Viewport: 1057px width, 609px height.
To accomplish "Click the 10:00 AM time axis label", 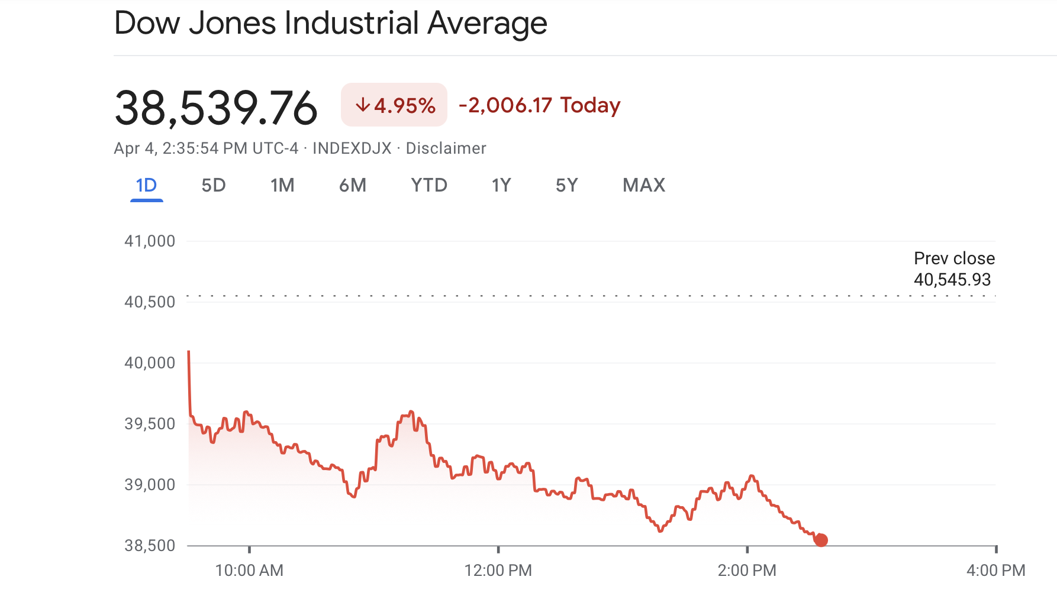I will point(249,571).
